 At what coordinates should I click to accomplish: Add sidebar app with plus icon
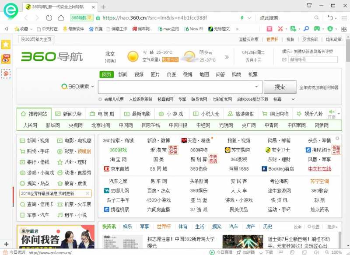click(x=6, y=244)
